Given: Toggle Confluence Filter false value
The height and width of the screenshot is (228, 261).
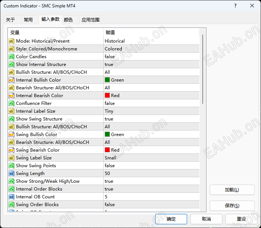Looking at the screenshot, I should click(x=151, y=103).
